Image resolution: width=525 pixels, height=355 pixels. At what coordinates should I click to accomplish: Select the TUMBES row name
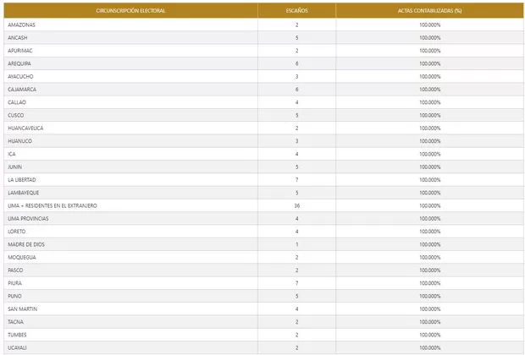point(17,335)
